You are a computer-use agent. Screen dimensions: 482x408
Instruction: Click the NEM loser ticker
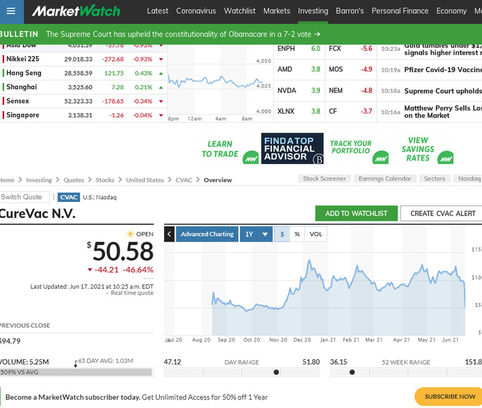click(335, 91)
